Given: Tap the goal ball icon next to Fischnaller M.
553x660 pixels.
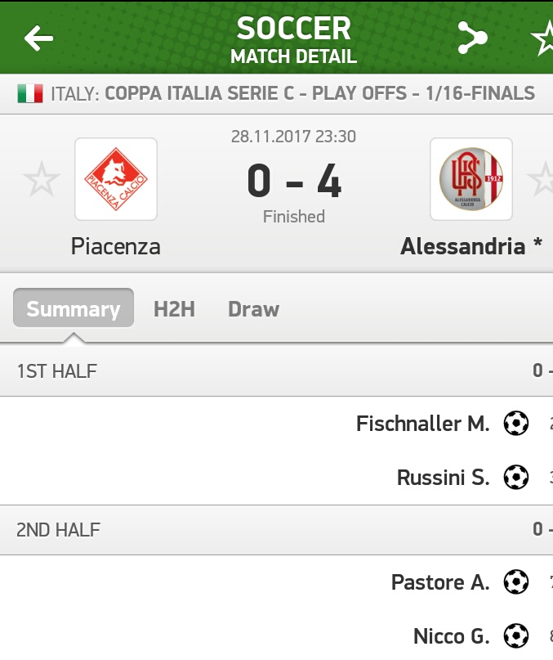Looking at the screenshot, I should (x=515, y=424).
